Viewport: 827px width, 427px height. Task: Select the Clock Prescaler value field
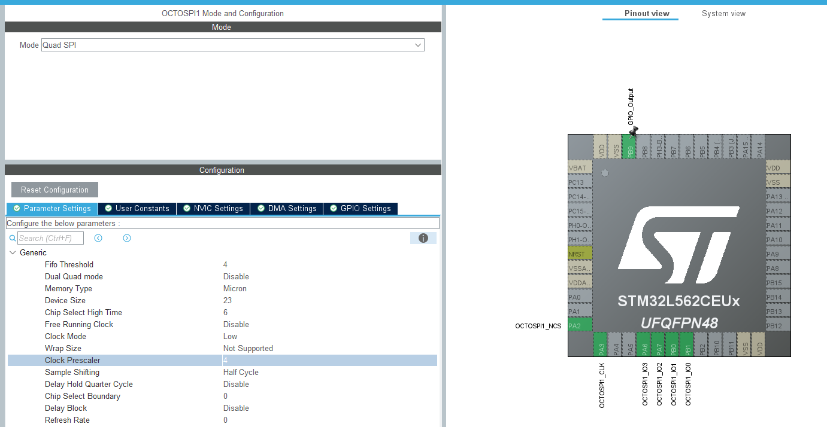coord(329,360)
